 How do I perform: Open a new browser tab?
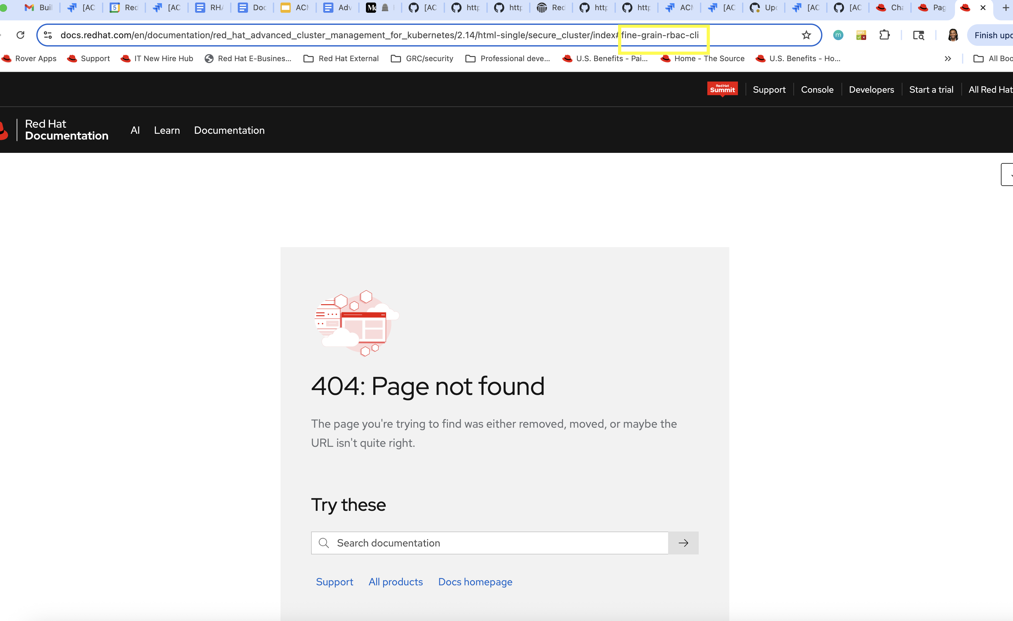(1006, 8)
